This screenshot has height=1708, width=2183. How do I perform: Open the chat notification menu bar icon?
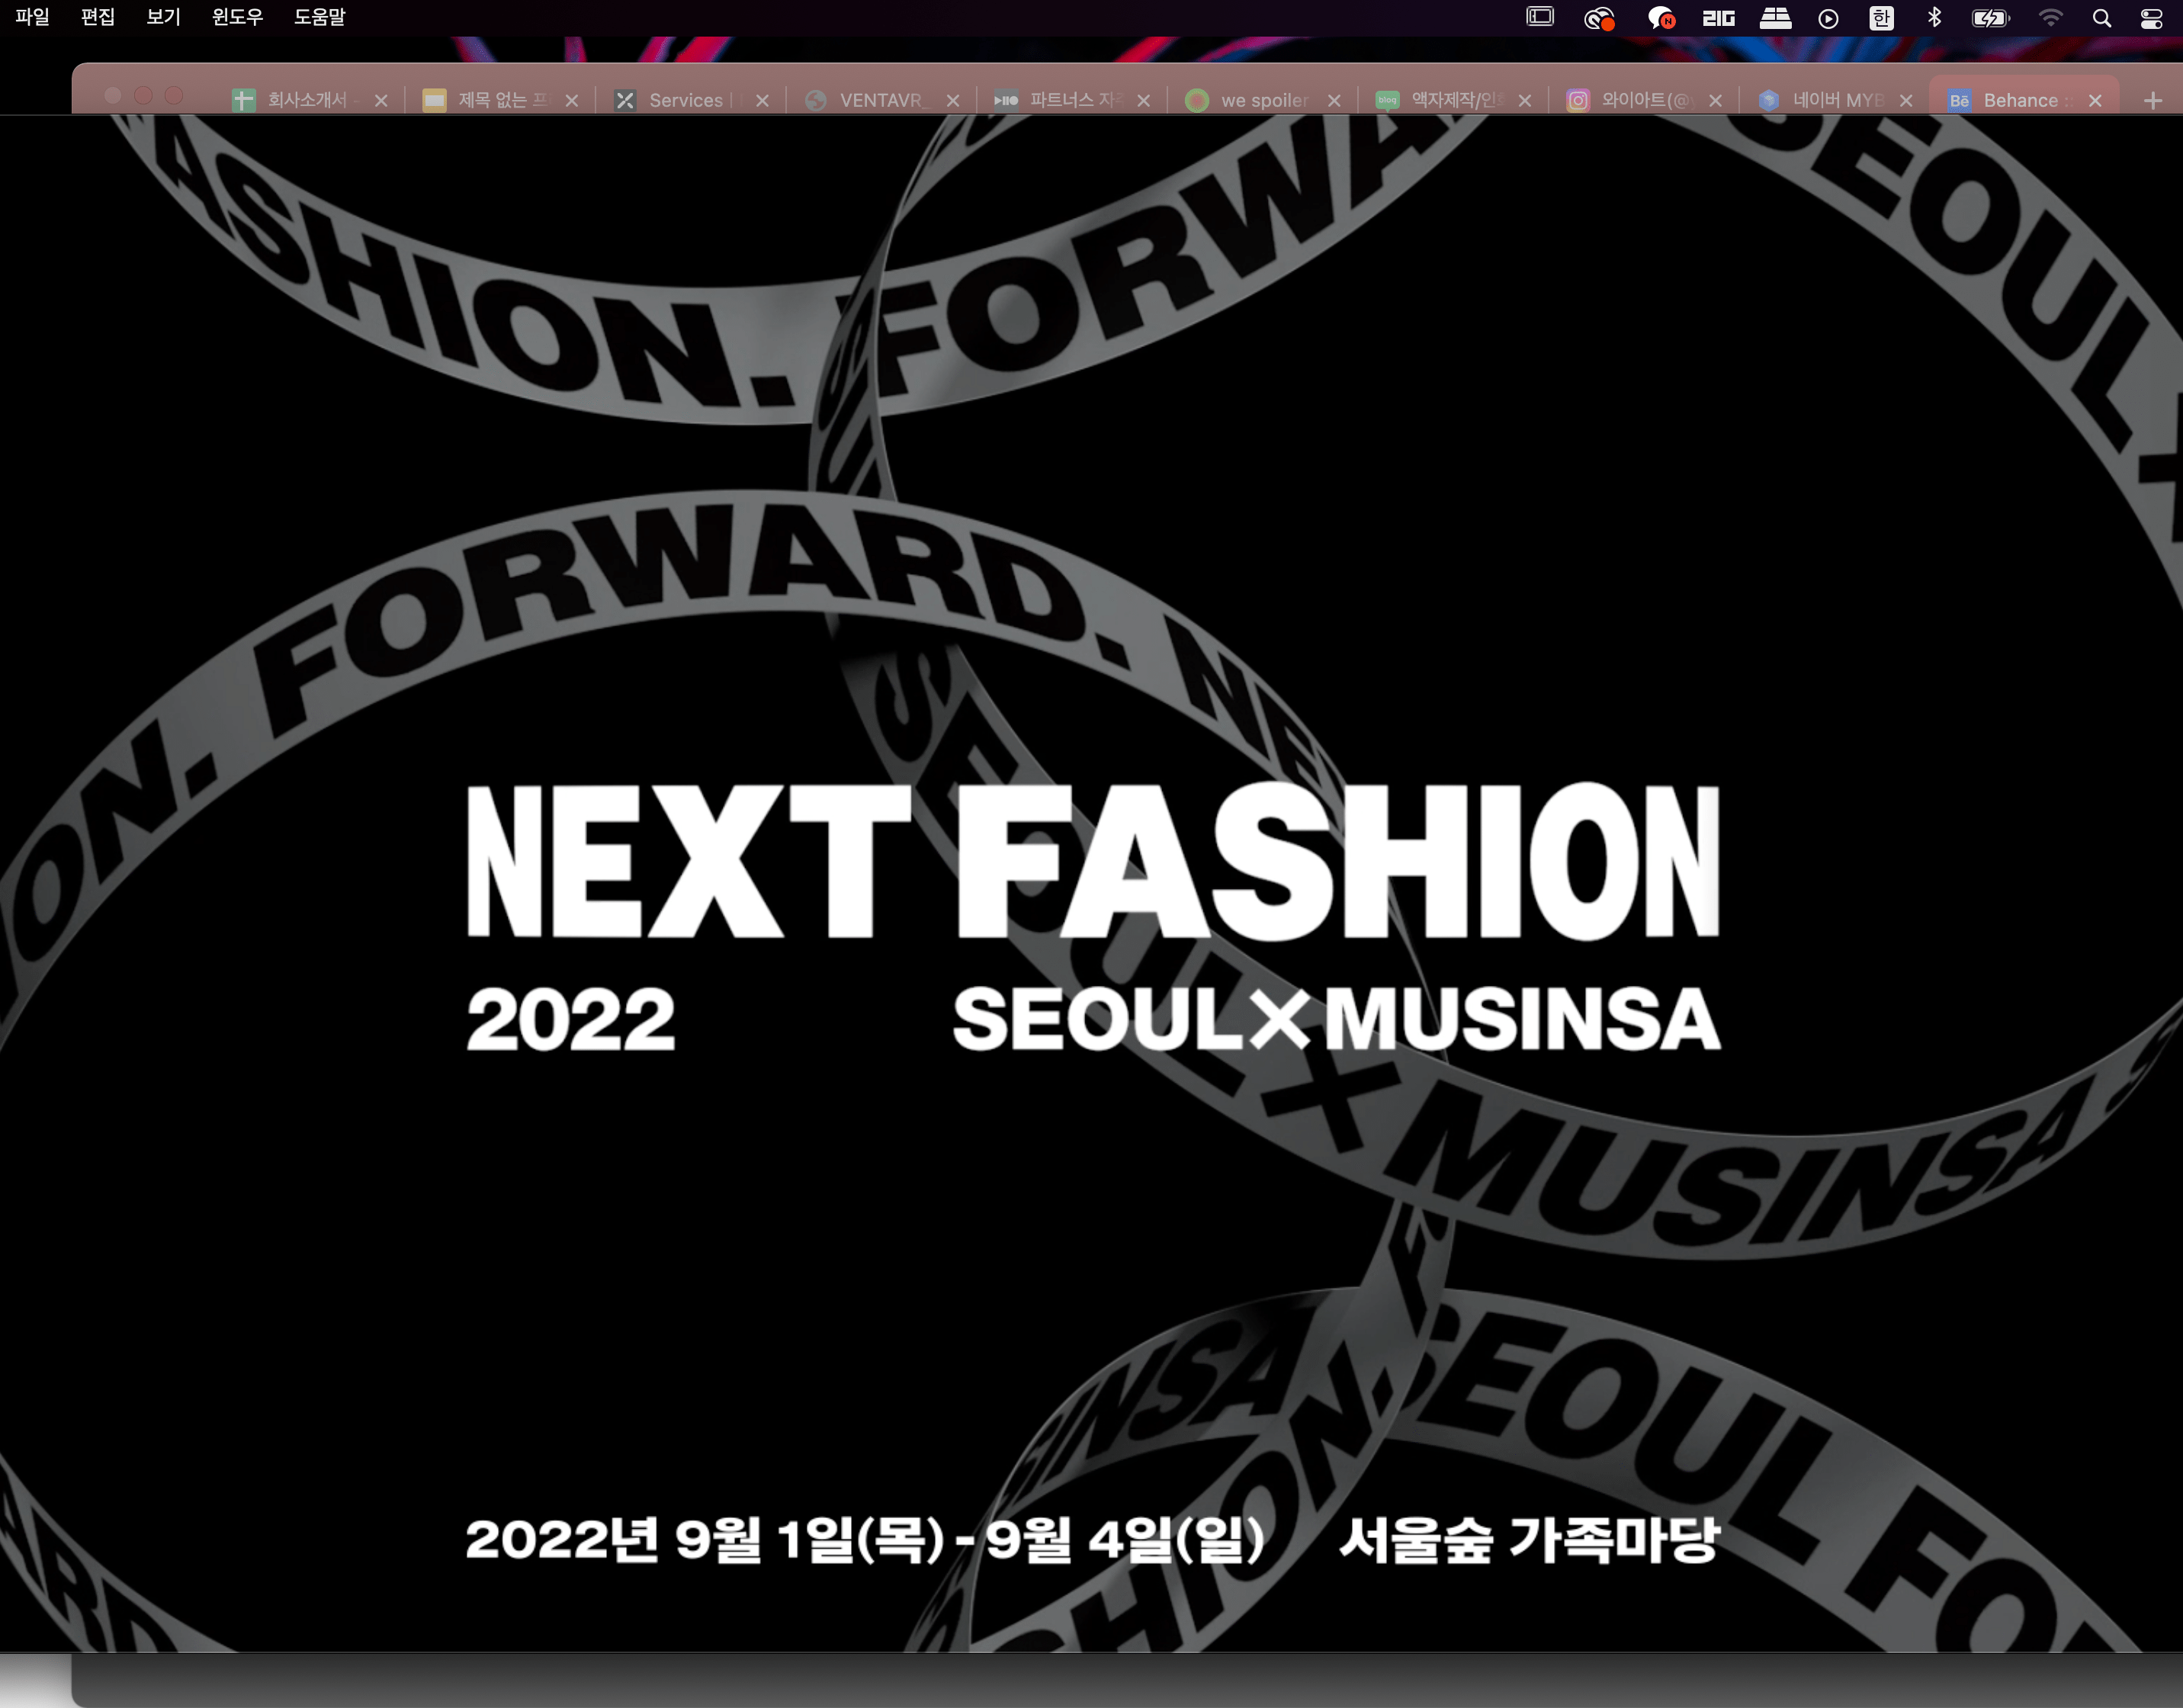[1661, 18]
